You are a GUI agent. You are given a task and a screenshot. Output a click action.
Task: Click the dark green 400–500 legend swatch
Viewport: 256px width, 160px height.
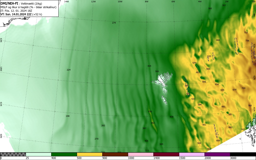[64, 154]
